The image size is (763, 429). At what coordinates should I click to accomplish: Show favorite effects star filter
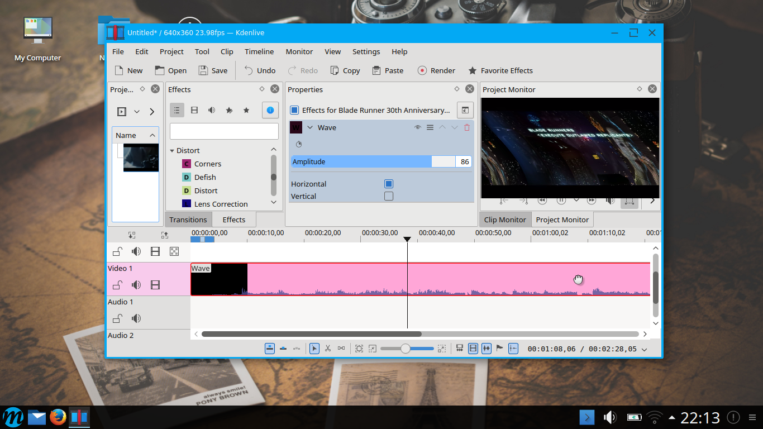pos(246,111)
